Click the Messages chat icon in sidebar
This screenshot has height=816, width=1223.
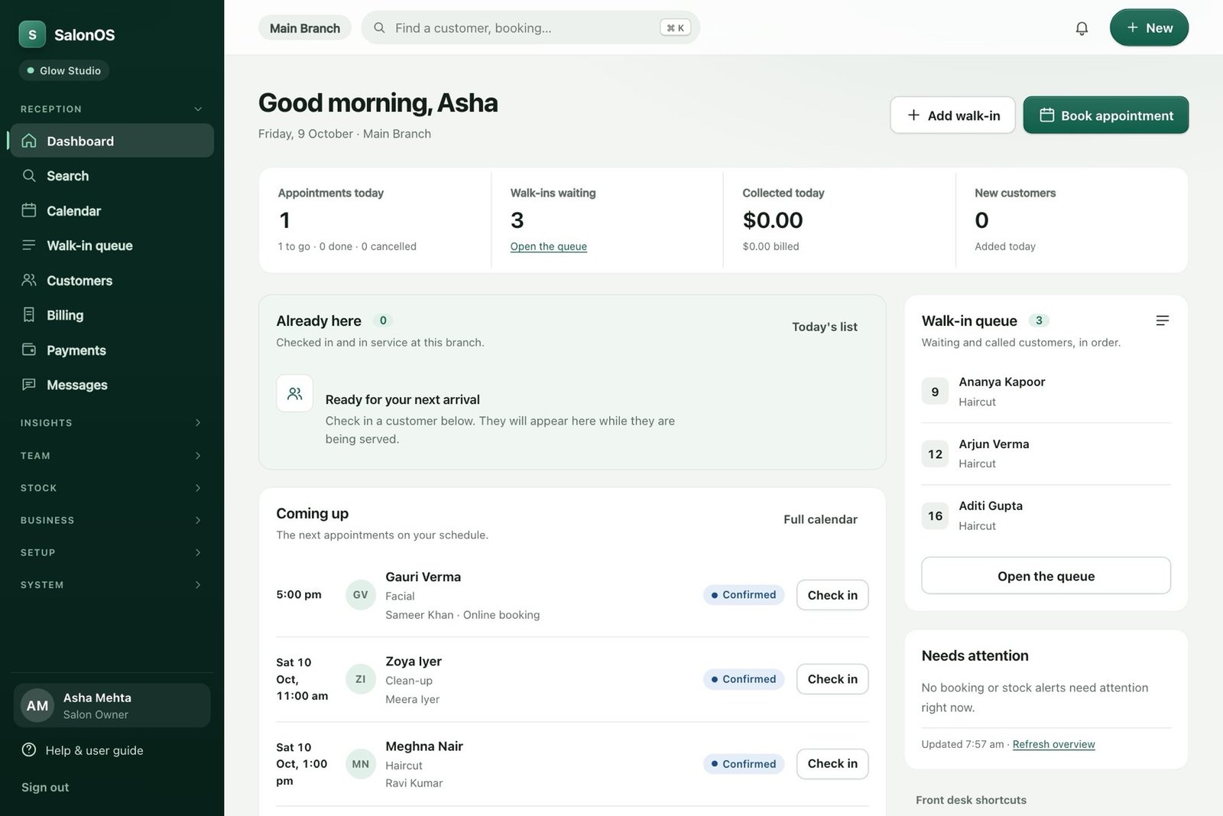pos(29,385)
